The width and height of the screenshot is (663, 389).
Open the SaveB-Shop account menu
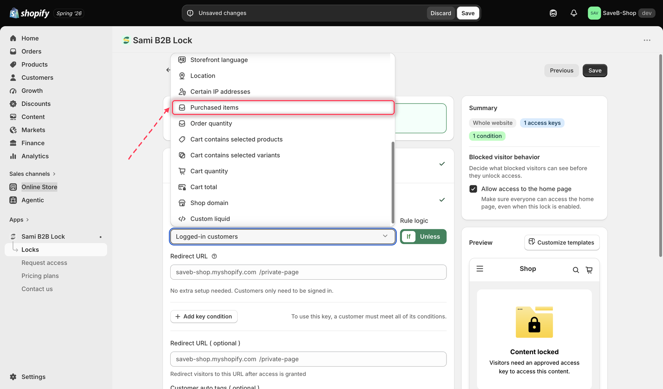pos(621,13)
